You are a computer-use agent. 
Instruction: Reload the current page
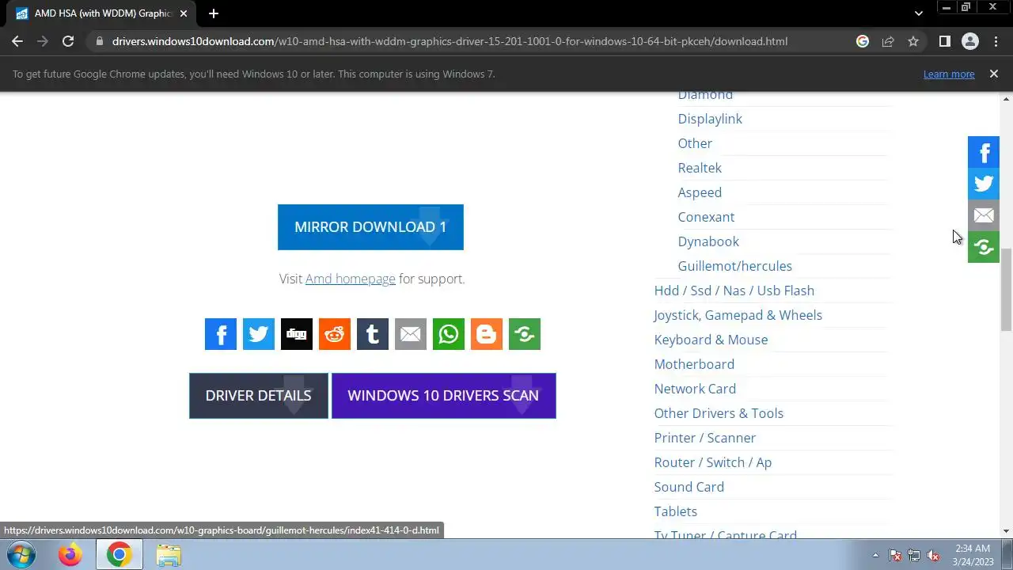click(68, 41)
